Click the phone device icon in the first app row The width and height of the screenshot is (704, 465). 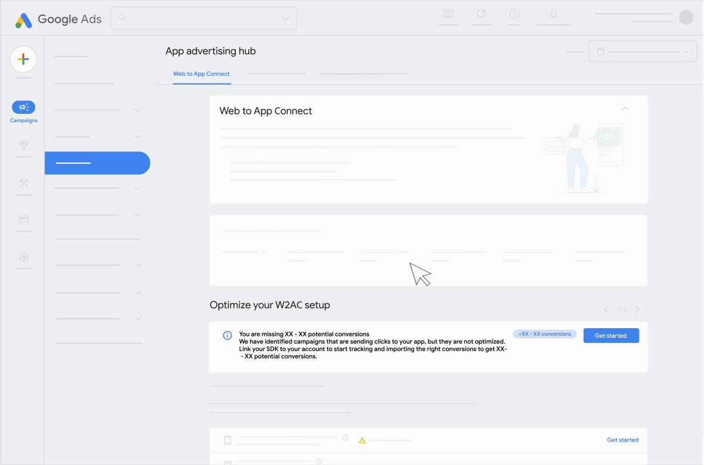(228, 440)
